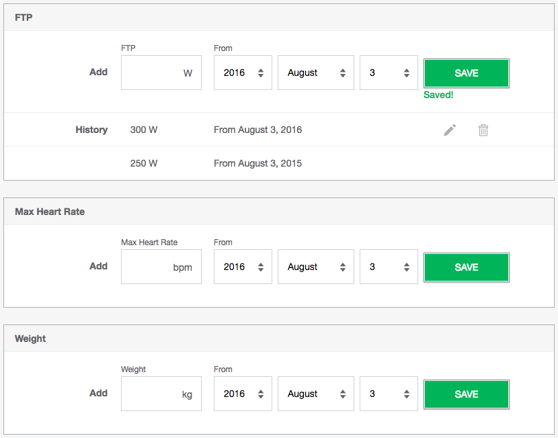The width and height of the screenshot is (558, 438).
Task: Open the FTP year dropdown showing 2016
Action: [x=243, y=73]
